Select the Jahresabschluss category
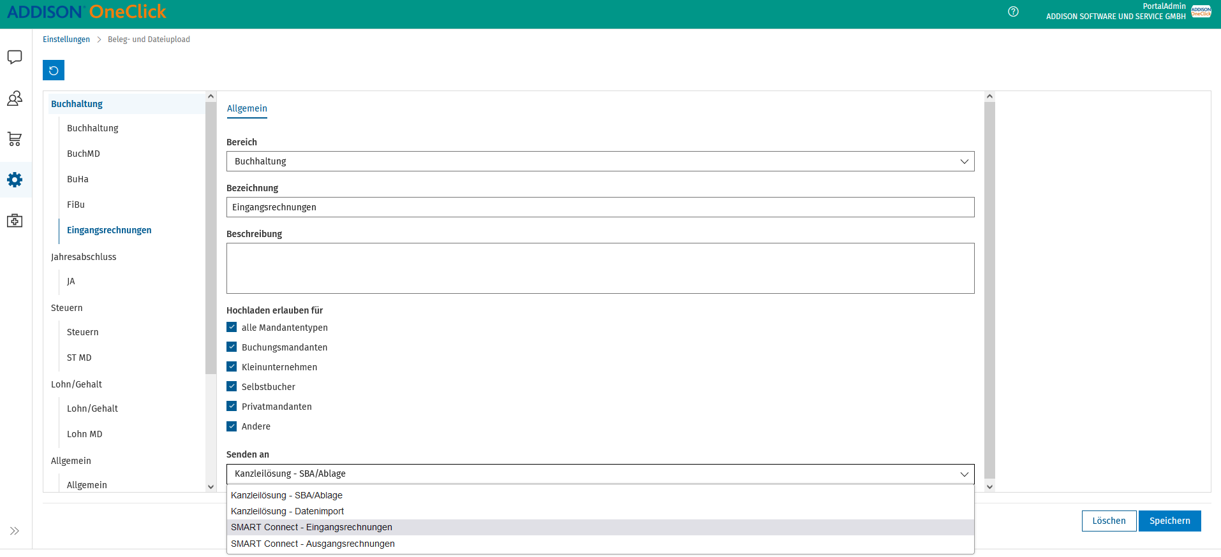 point(84,257)
